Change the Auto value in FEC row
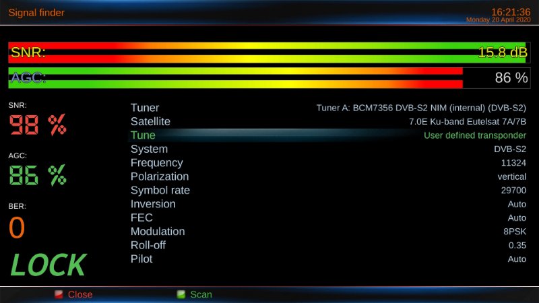 (517, 217)
